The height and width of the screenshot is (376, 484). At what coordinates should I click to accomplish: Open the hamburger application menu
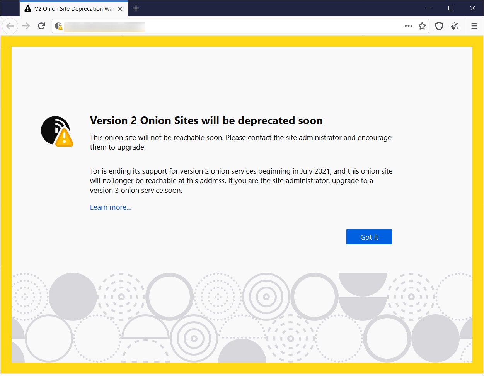pos(474,26)
